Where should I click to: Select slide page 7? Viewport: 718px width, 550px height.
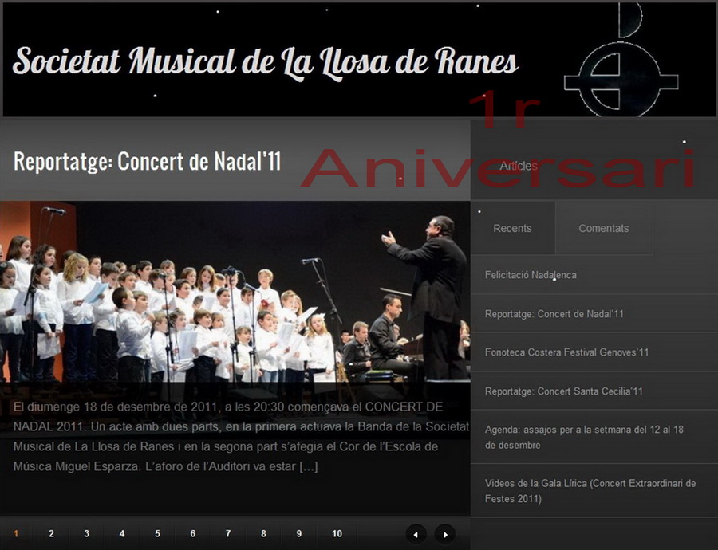pos(228,533)
